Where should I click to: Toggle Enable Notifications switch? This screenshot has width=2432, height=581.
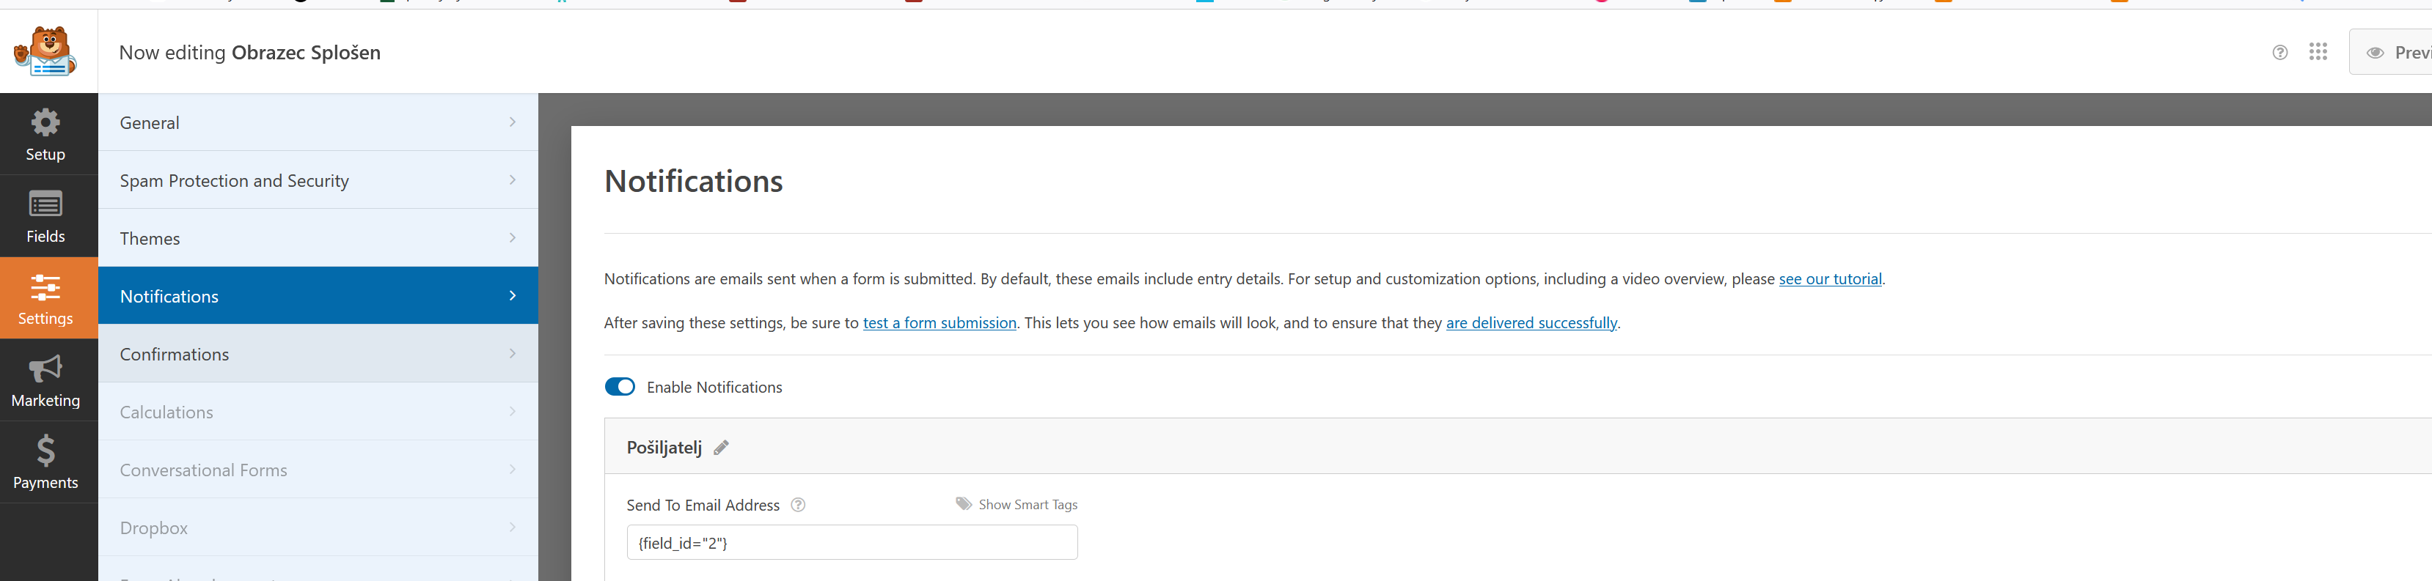[620, 387]
